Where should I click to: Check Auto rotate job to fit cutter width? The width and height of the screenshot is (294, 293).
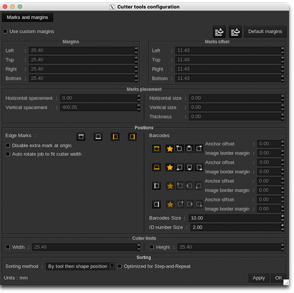click(x=8, y=154)
